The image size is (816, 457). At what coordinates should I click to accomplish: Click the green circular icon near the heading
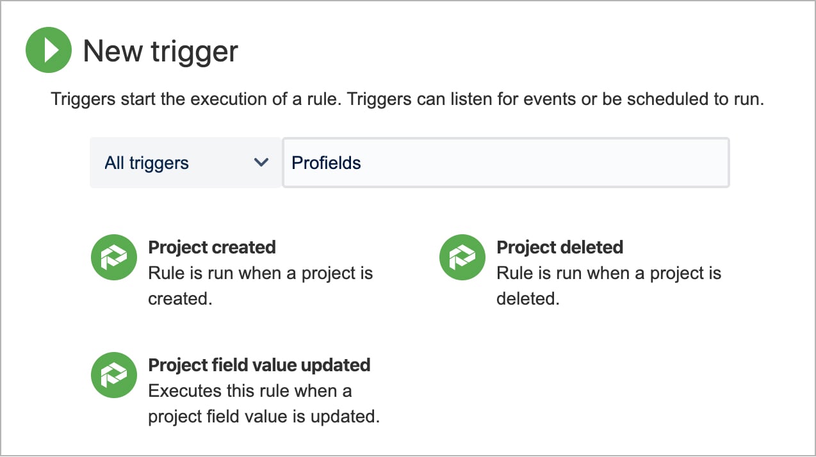[x=48, y=50]
